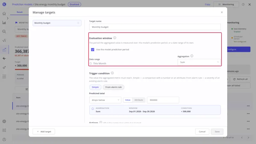Open the pulse activity sidebar icon
This screenshot has height=144, width=256.
click(x=4, y=59)
